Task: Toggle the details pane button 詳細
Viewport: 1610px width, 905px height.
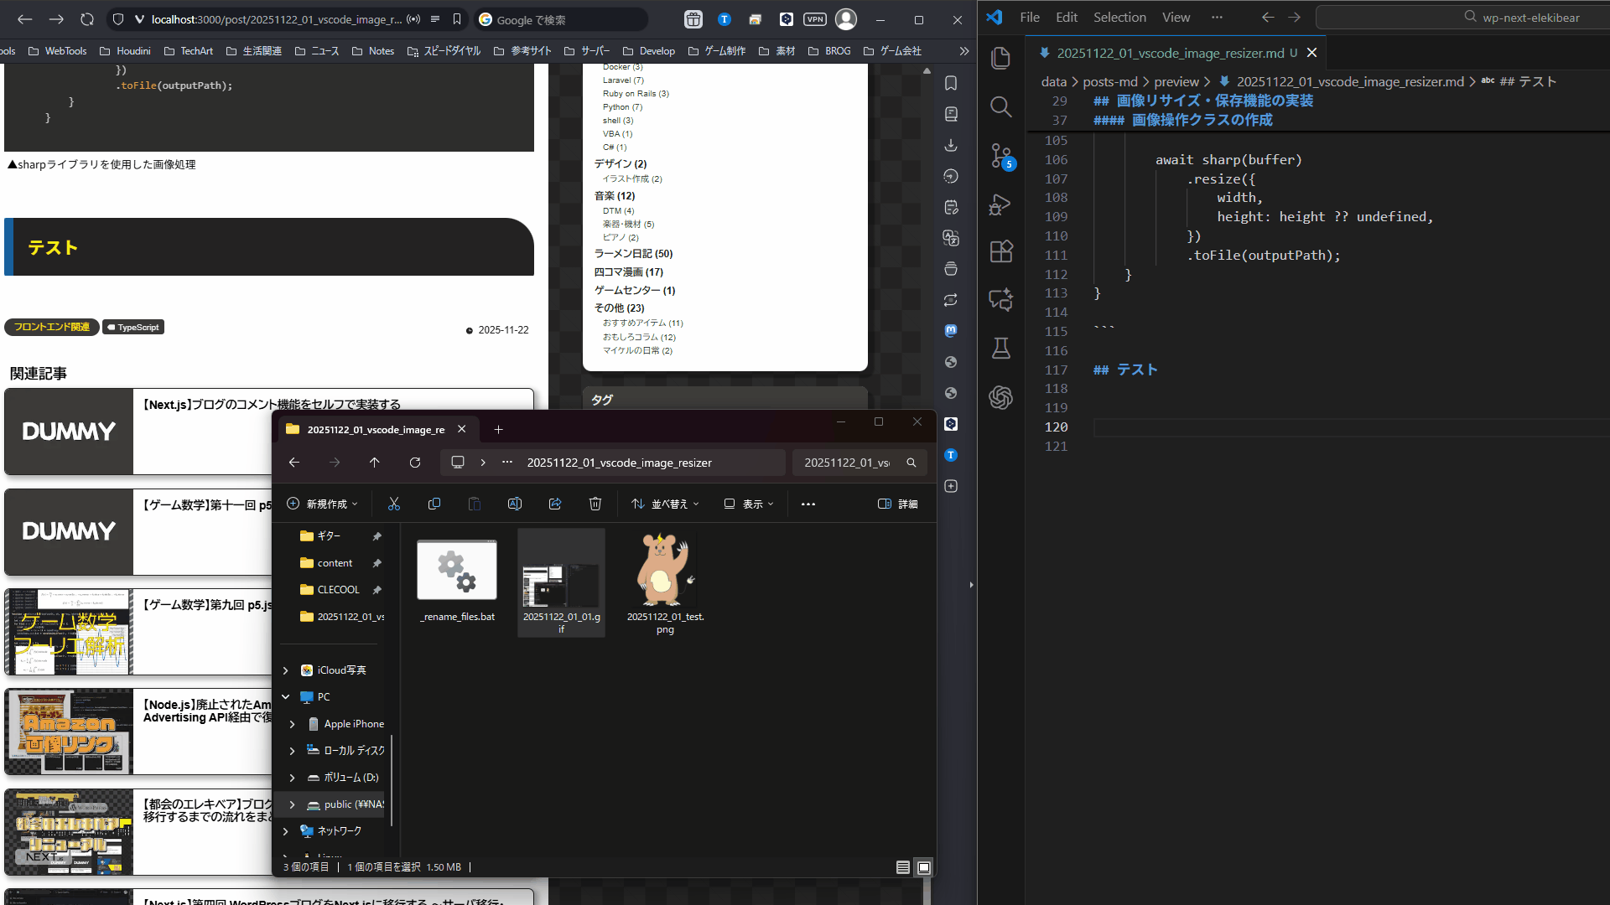Action: (897, 504)
